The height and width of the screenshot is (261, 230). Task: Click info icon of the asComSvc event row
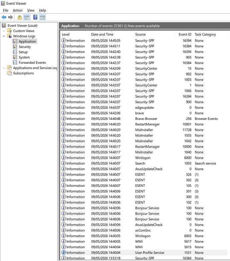pyautogui.click(x=63, y=230)
